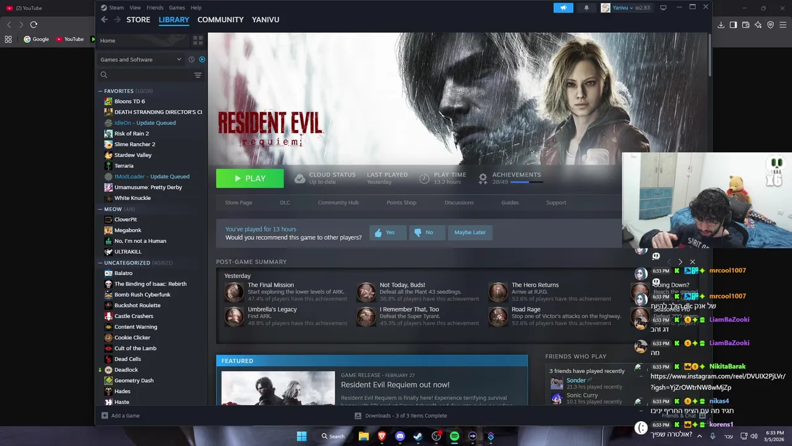This screenshot has height=446, width=792.
Task: Select Bloons TD 6 in library
Action: click(129, 101)
